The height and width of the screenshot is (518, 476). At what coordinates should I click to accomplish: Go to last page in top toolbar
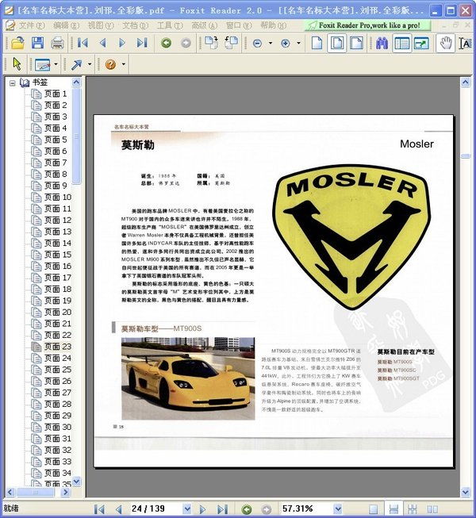142,43
